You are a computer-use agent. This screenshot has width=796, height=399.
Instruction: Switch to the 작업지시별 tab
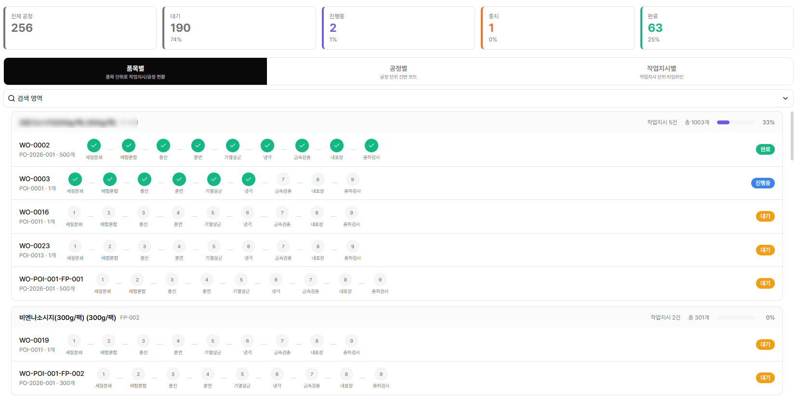pyautogui.click(x=662, y=71)
